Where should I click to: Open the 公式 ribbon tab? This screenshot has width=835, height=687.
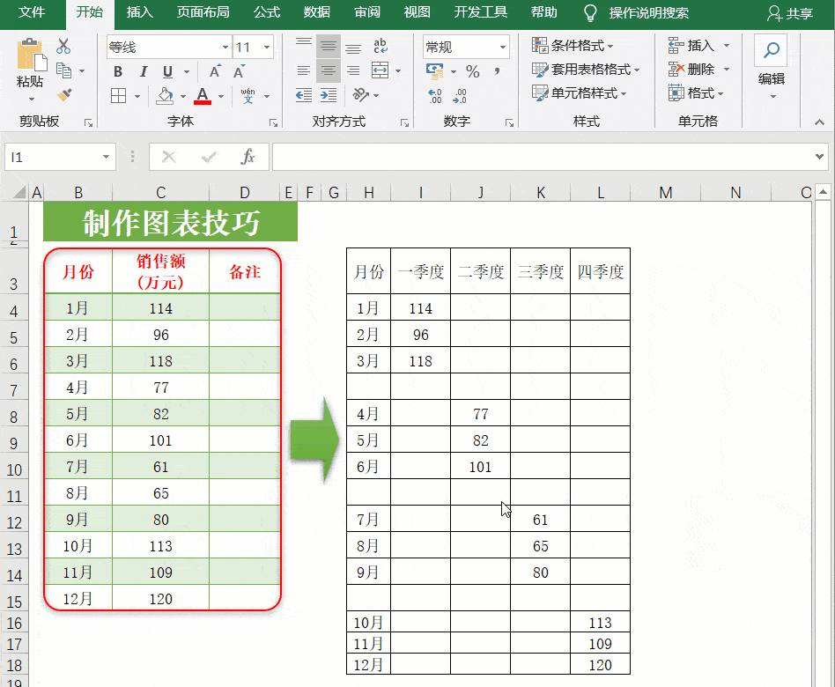(x=266, y=13)
